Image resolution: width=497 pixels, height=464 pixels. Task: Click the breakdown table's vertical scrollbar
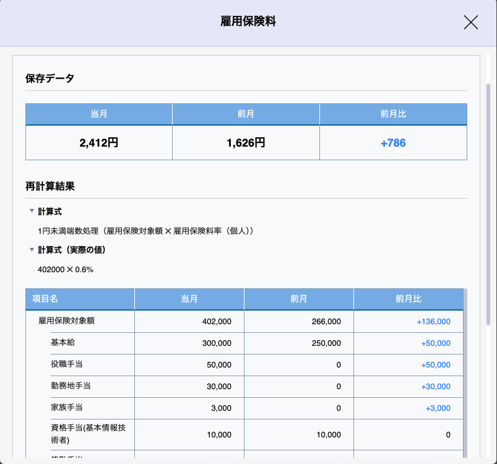(x=465, y=371)
